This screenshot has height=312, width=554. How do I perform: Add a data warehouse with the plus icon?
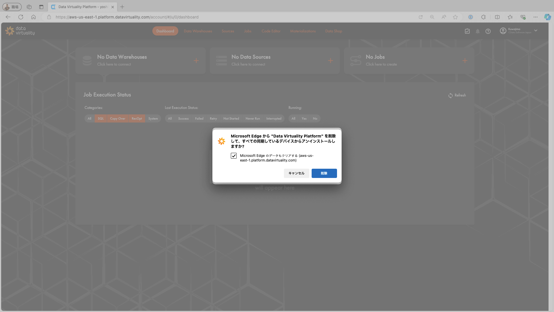point(196,61)
